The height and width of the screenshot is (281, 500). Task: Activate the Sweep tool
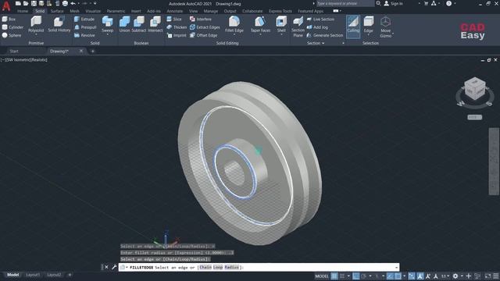[x=108, y=24]
